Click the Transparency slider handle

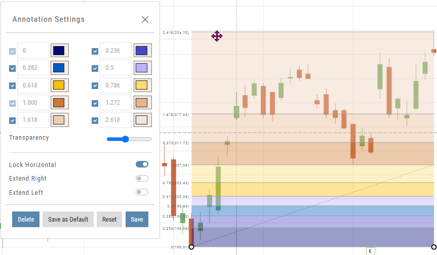point(126,139)
